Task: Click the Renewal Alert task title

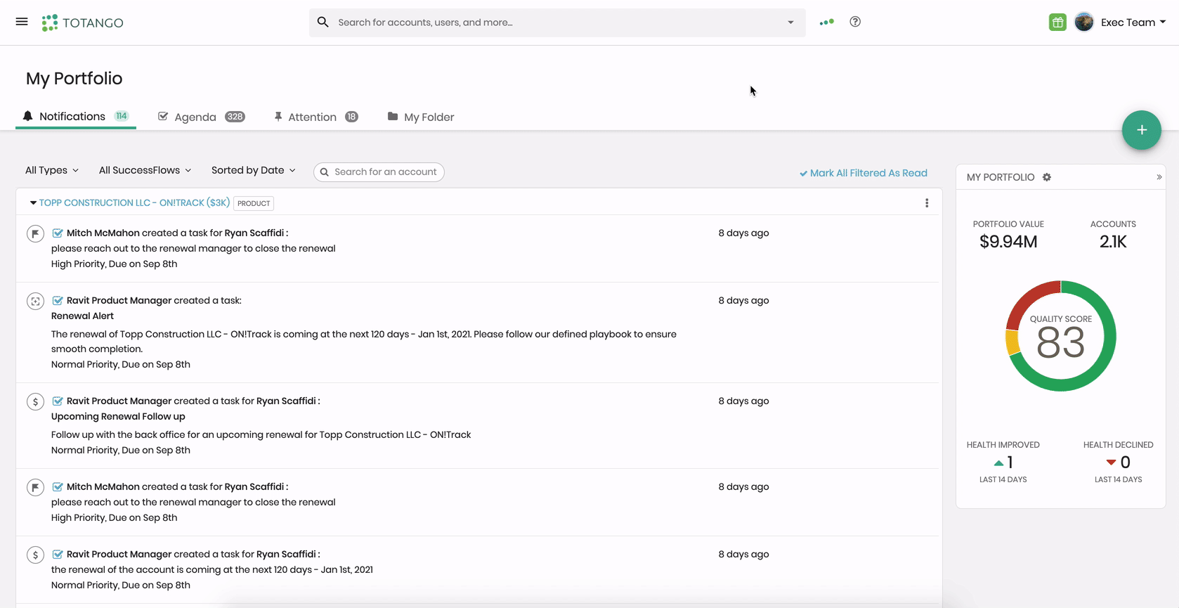Action: [x=82, y=316]
